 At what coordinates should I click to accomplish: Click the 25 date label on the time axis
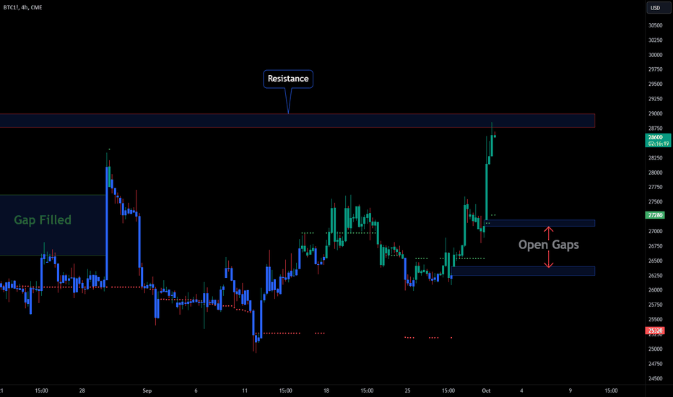pyautogui.click(x=407, y=391)
